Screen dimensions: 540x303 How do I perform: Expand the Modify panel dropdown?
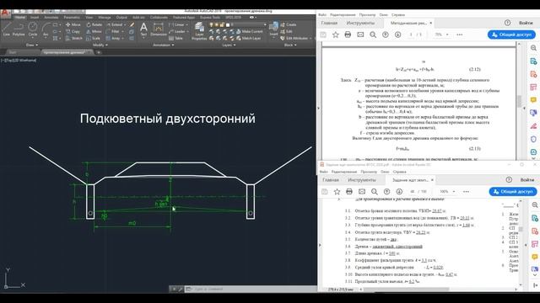(x=100, y=45)
